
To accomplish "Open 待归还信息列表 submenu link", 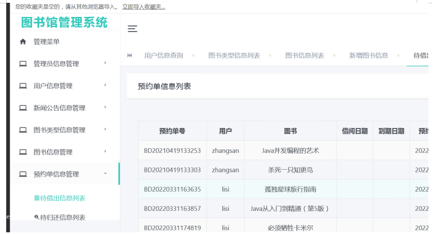I will pyautogui.click(x=63, y=217).
